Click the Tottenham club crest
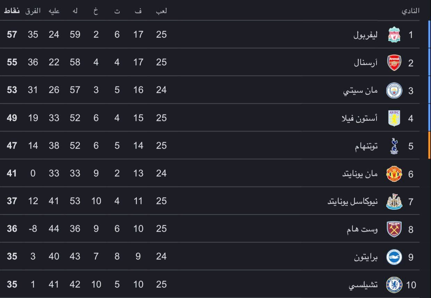Viewport: 431px width, 298px height. tap(394, 145)
